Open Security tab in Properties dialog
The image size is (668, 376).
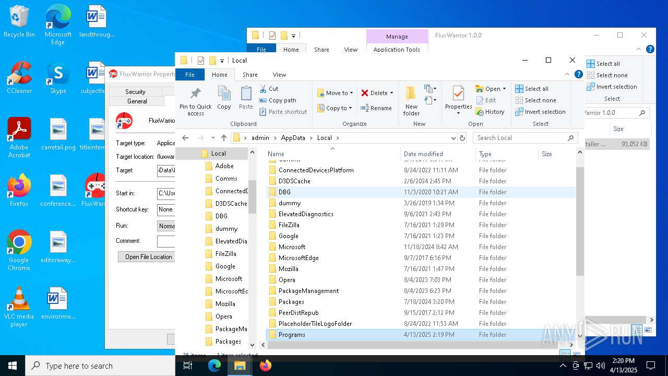[x=135, y=91]
